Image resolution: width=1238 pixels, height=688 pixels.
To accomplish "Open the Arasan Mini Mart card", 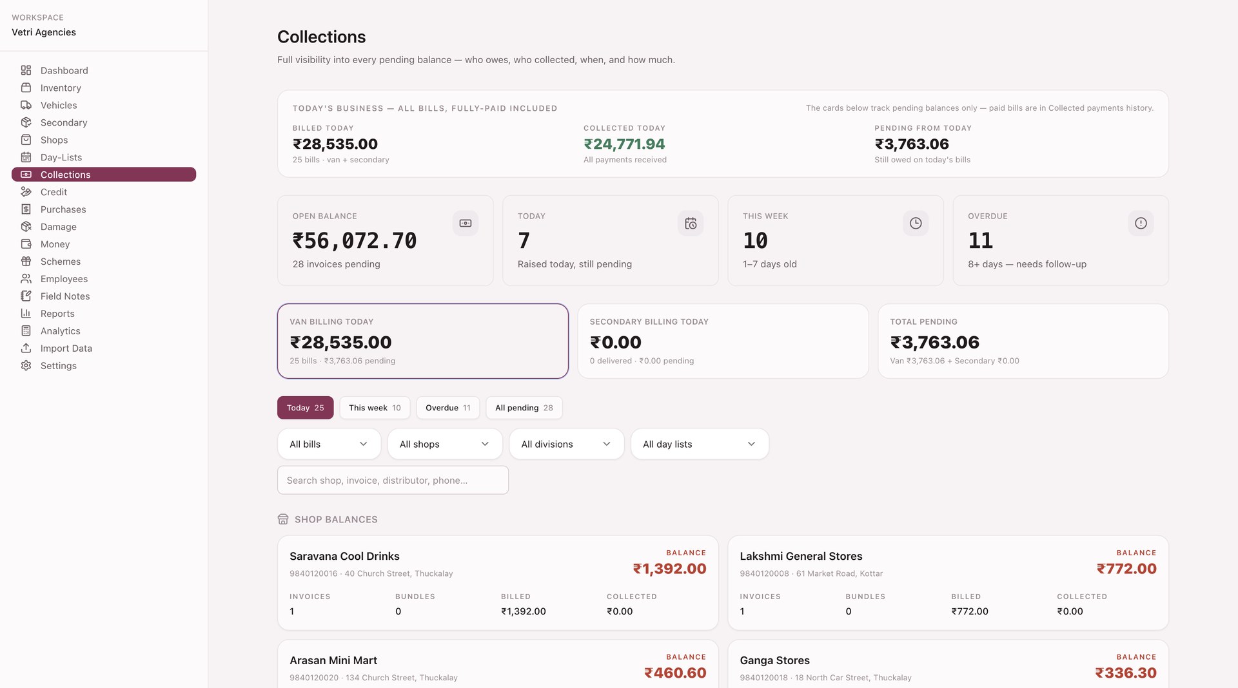I will 498,664.
